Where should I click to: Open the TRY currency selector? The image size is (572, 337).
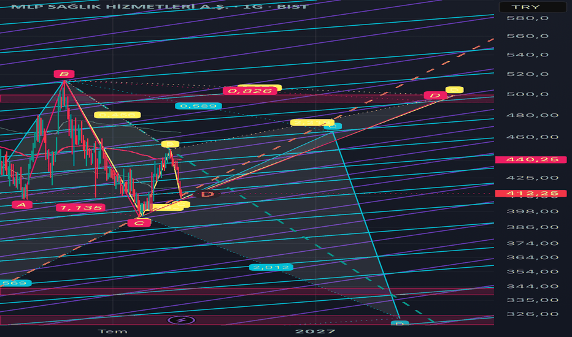pos(533,7)
